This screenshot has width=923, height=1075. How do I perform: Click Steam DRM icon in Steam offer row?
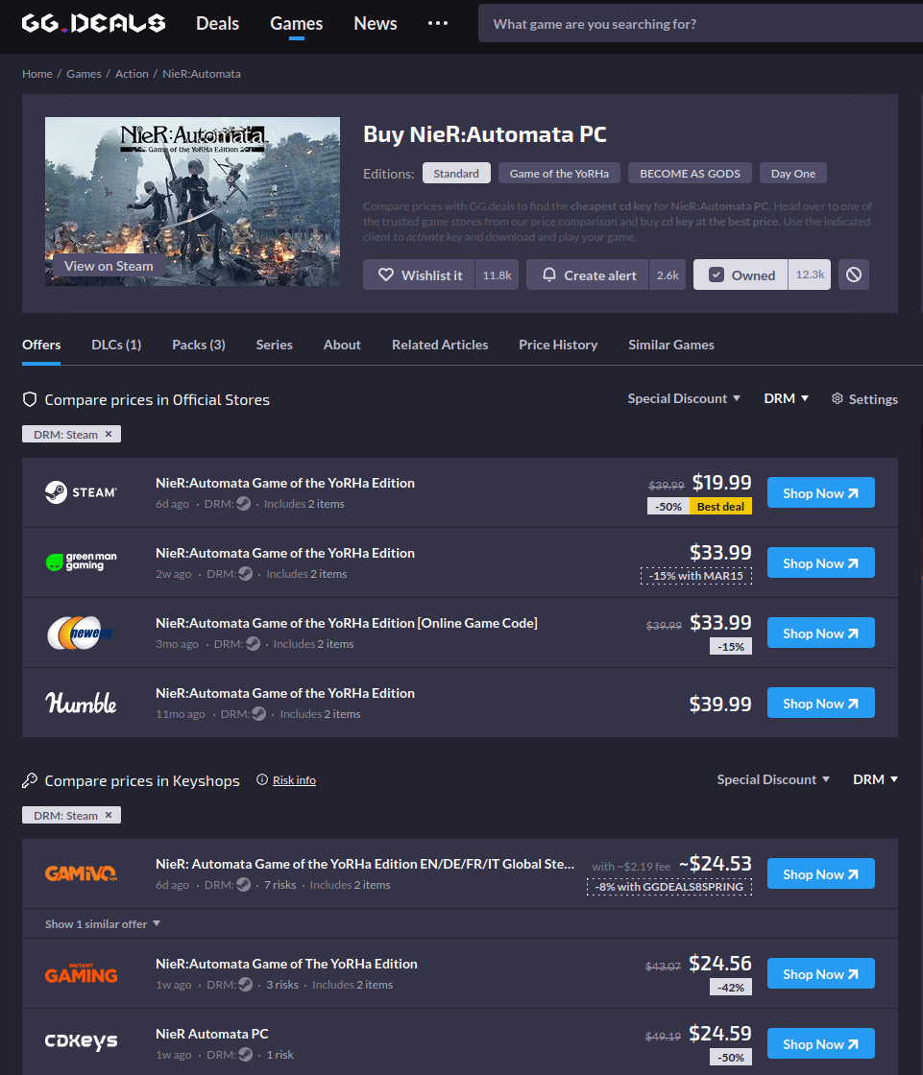[x=243, y=504]
